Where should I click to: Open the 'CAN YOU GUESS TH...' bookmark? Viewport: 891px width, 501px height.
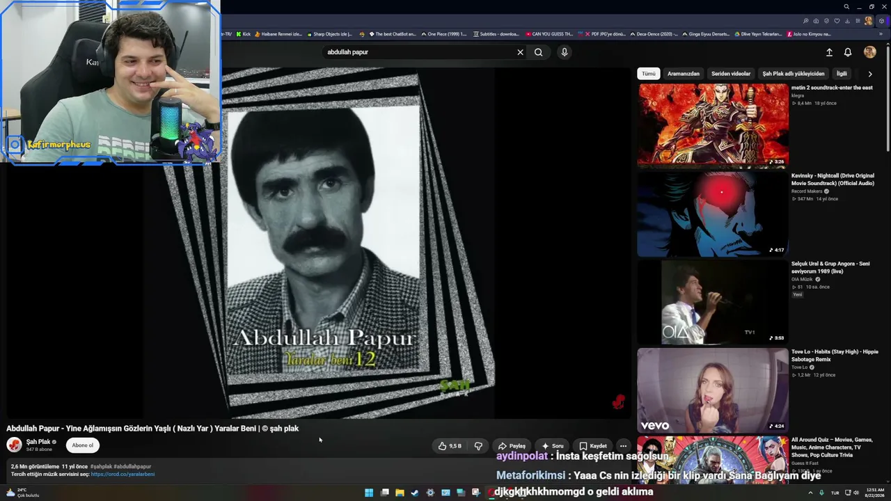[x=549, y=34]
